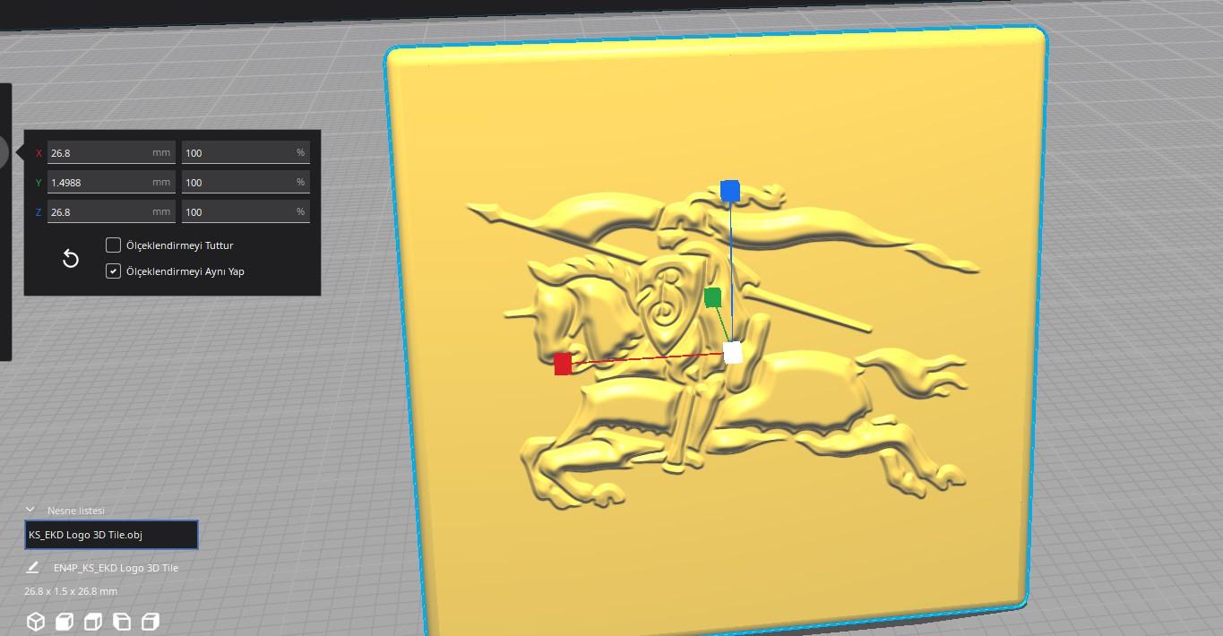Switch to top view cube icon
The width and height of the screenshot is (1223, 636).
tap(93, 622)
